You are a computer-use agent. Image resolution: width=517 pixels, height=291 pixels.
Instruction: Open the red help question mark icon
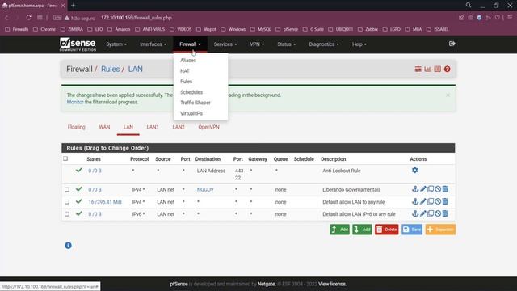click(x=447, y=69)
